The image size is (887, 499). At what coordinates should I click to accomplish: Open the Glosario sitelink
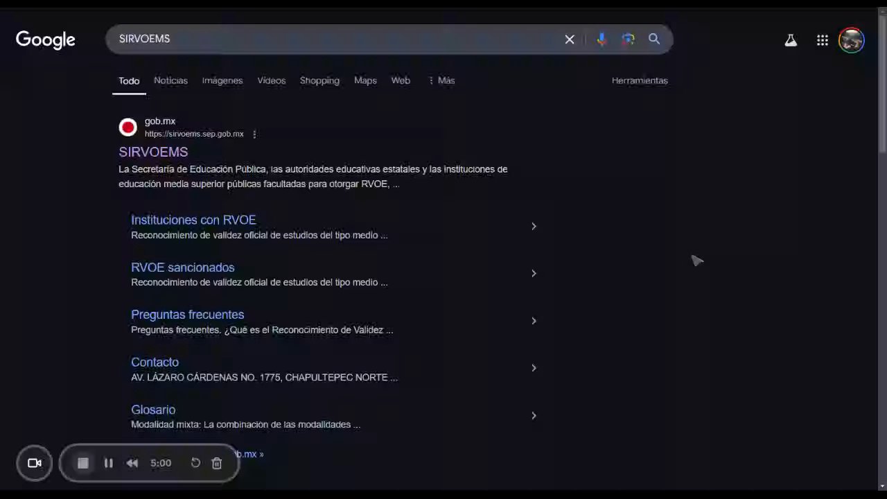pos(153,410)
